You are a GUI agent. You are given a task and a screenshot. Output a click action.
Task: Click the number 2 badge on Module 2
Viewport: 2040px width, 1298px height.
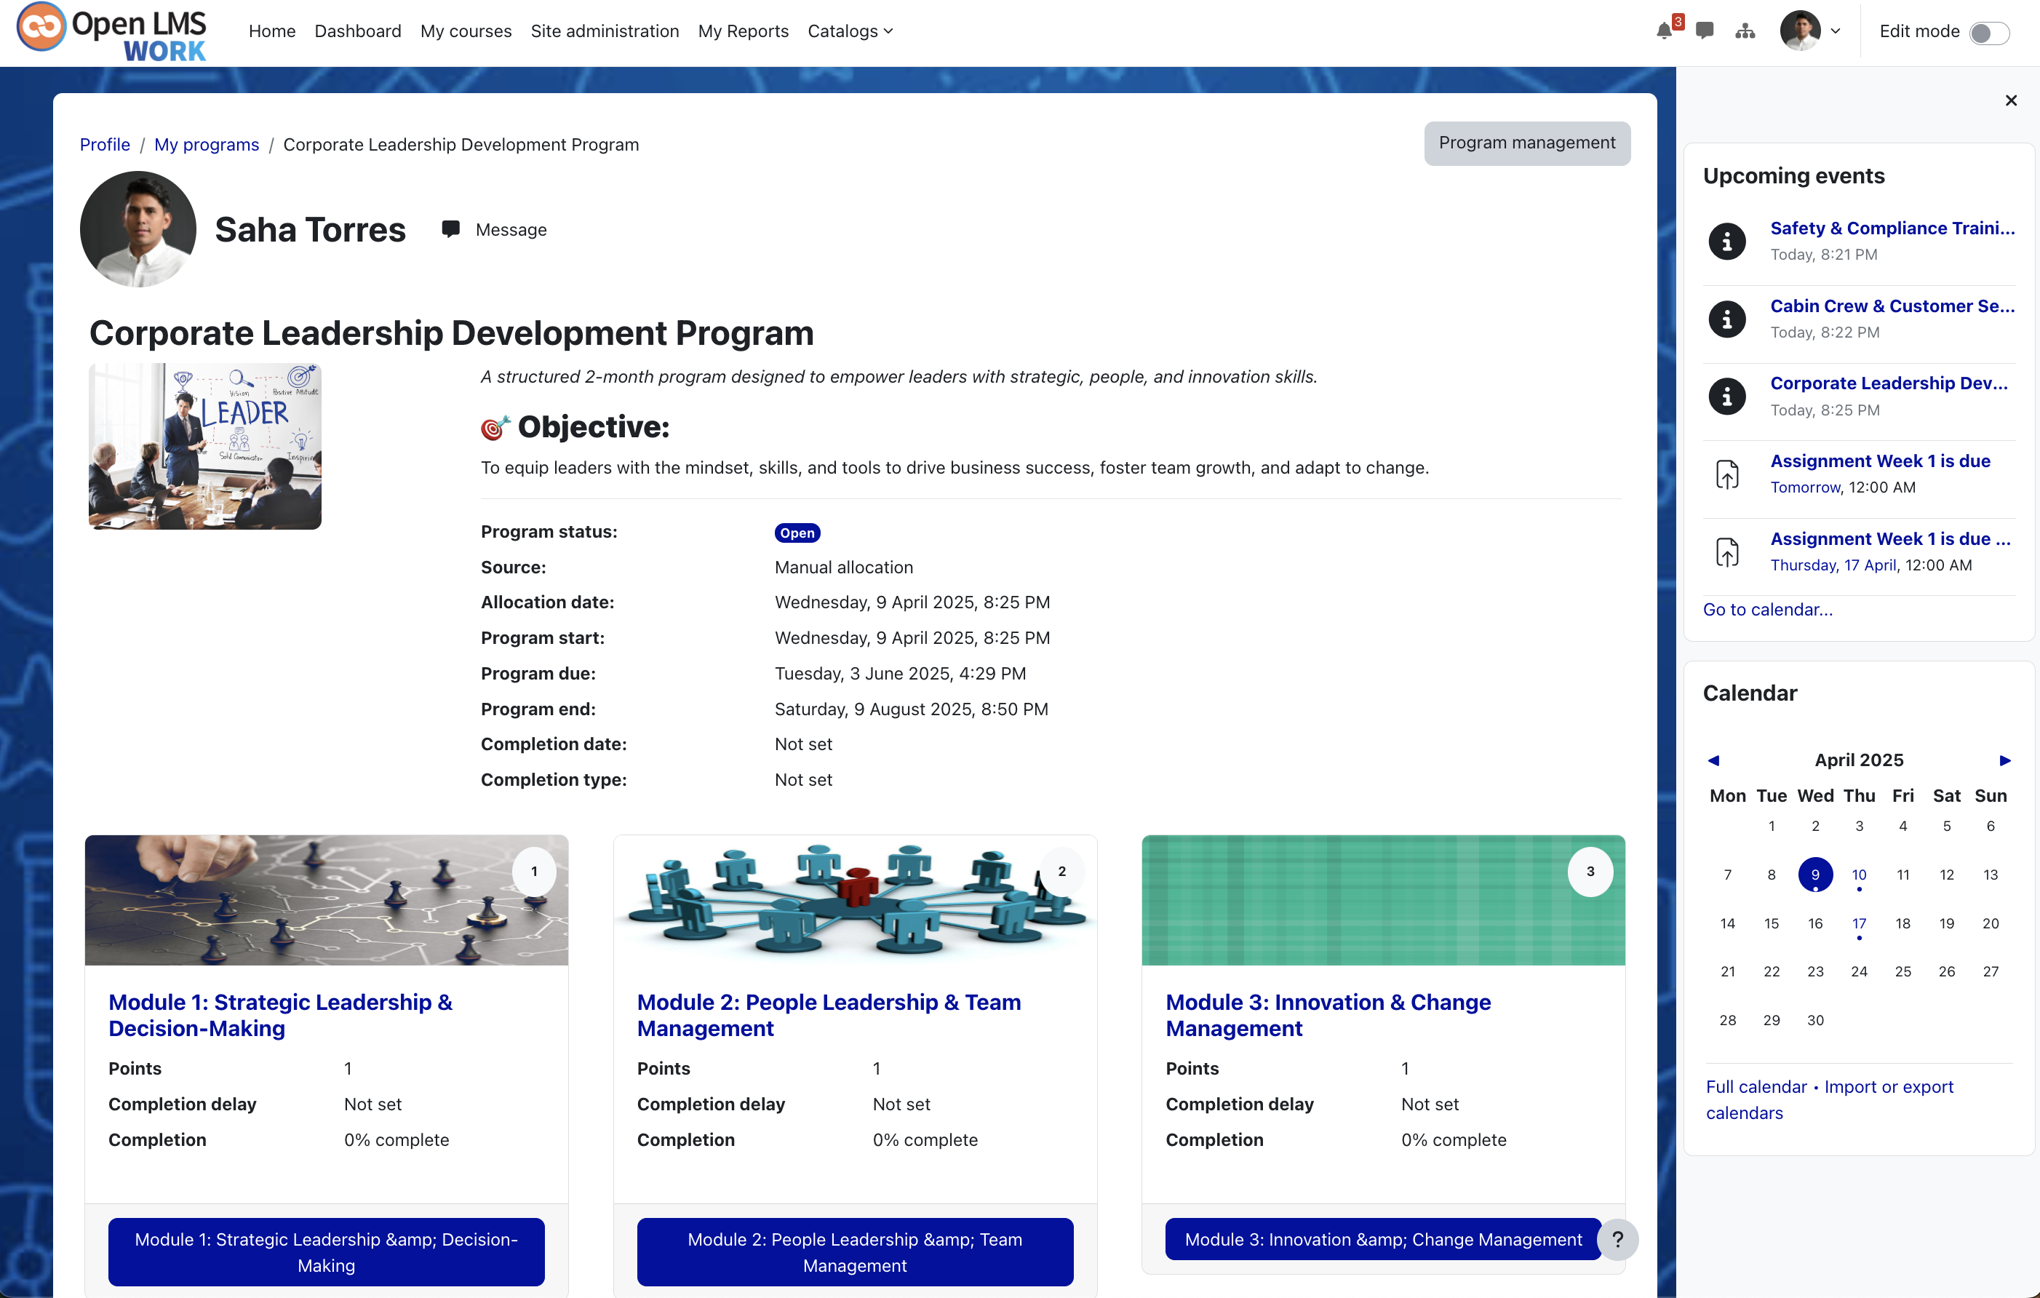tap(1061, 871)
